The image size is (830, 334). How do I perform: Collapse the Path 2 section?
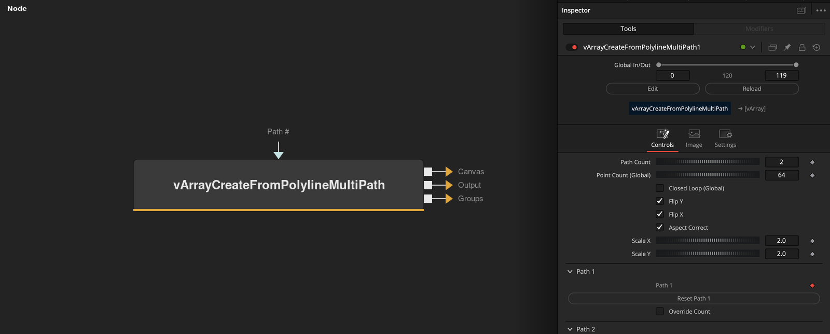pos(570,329)
